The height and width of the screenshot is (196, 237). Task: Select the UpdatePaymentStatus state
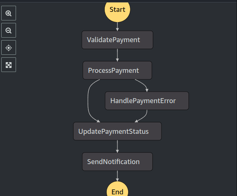pos(117,131)
